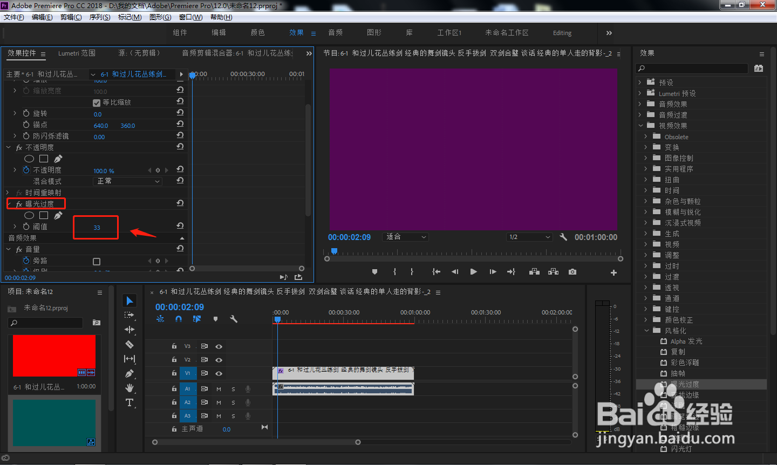Open the 适合 zoom level dropdown
The height and width of the screenshot is (465, 777).
tap(406, 237)
